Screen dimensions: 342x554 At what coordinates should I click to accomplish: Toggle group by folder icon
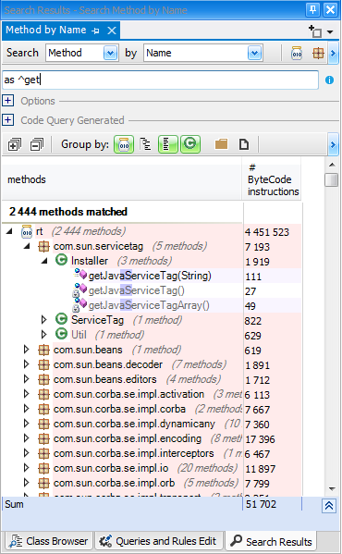click(x=221, y=144)
